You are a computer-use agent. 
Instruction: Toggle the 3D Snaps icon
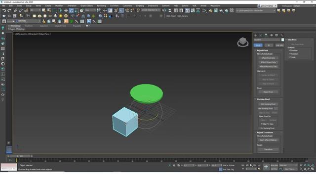[116, 10]
